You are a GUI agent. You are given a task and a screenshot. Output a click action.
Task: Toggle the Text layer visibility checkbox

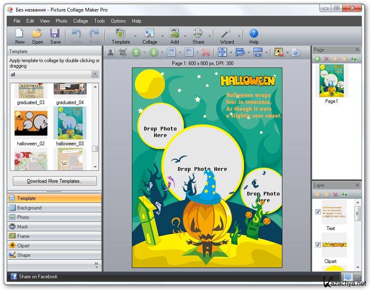click(x=318, y=212)
